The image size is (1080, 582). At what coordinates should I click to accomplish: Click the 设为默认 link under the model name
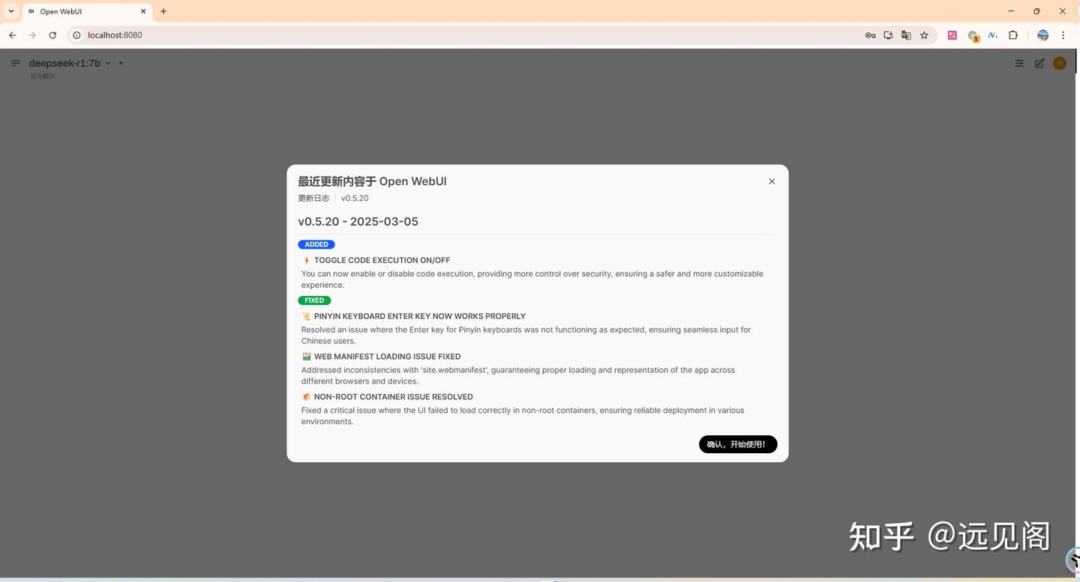(42, 76)
